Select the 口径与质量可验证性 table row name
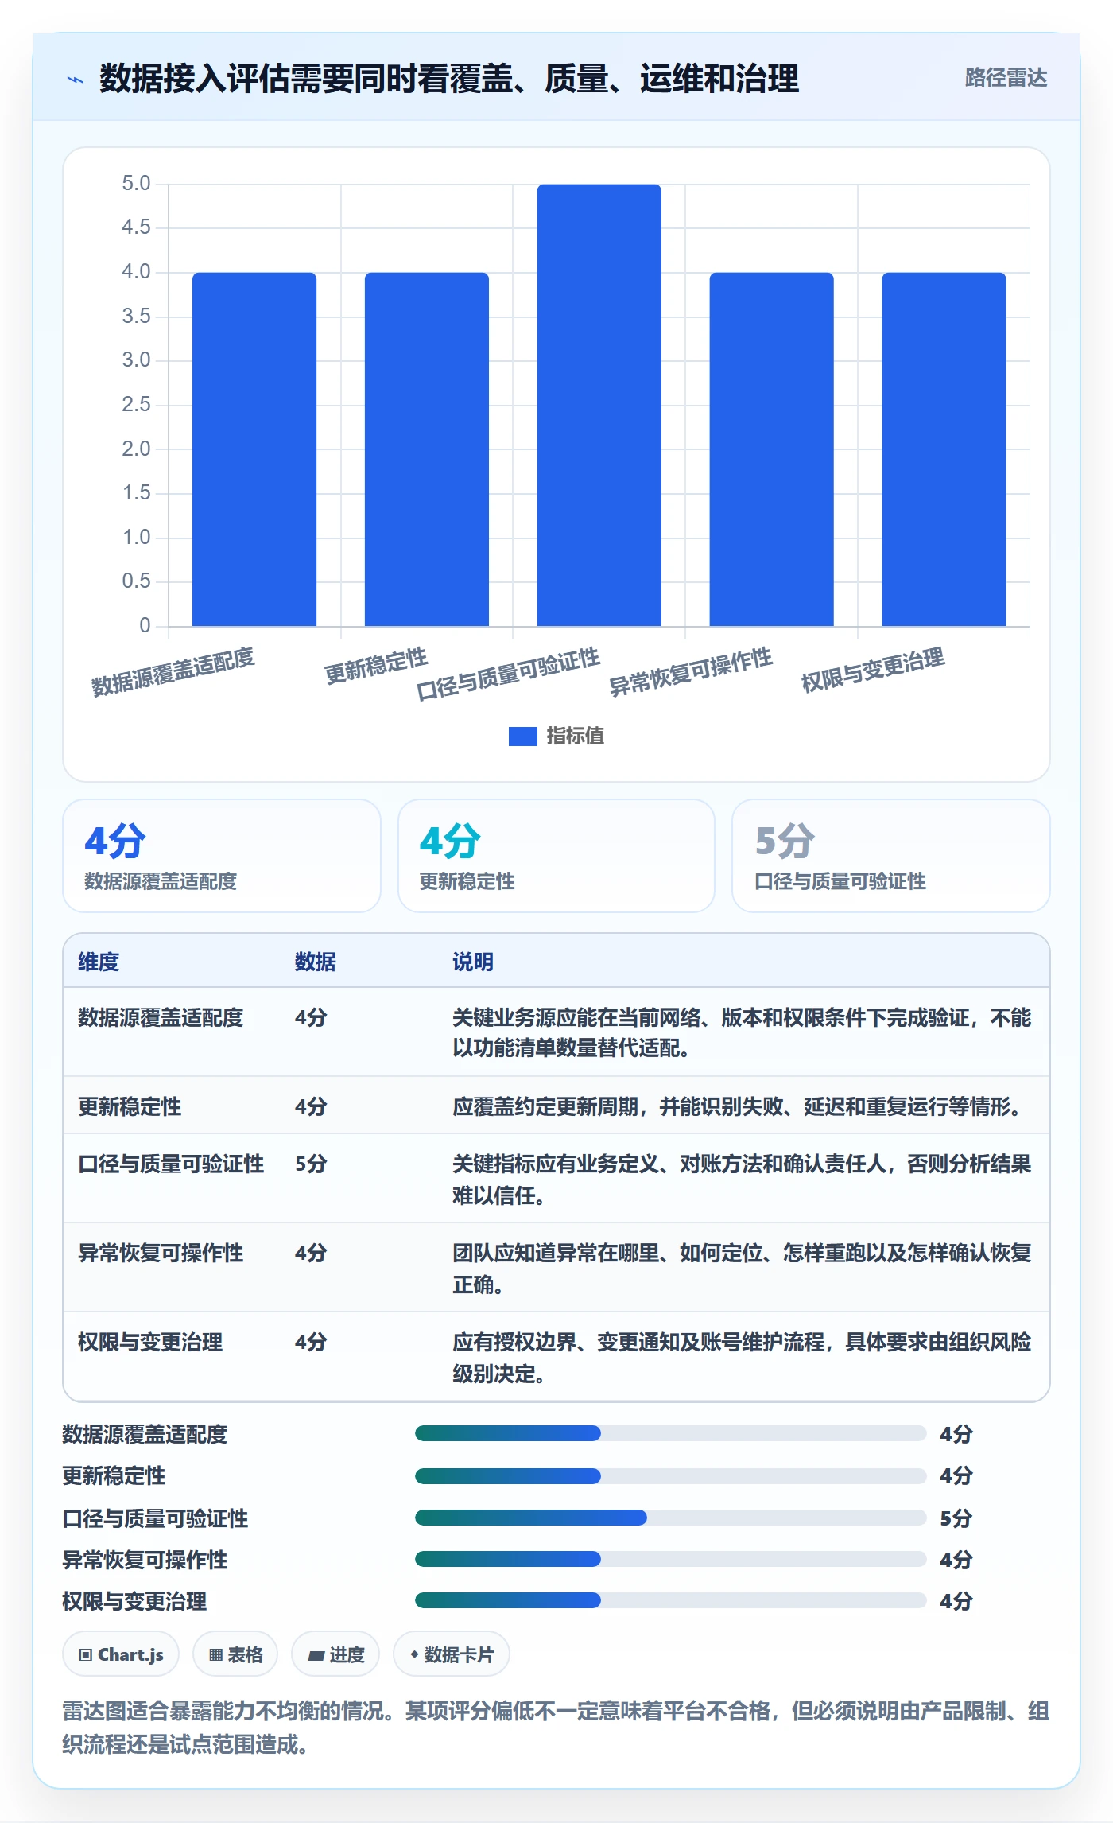The width and height of the screenshot is (1113, 1823). (x=171, y=1164)
